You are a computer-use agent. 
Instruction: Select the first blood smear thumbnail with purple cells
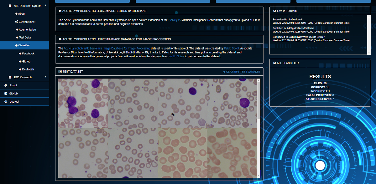[83, 103]
